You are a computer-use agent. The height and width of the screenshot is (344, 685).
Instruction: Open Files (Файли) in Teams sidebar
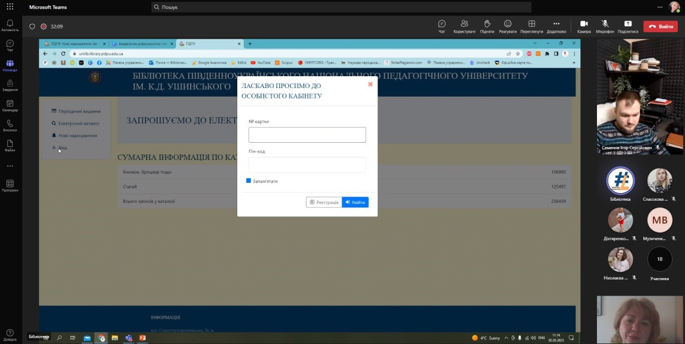10,146
